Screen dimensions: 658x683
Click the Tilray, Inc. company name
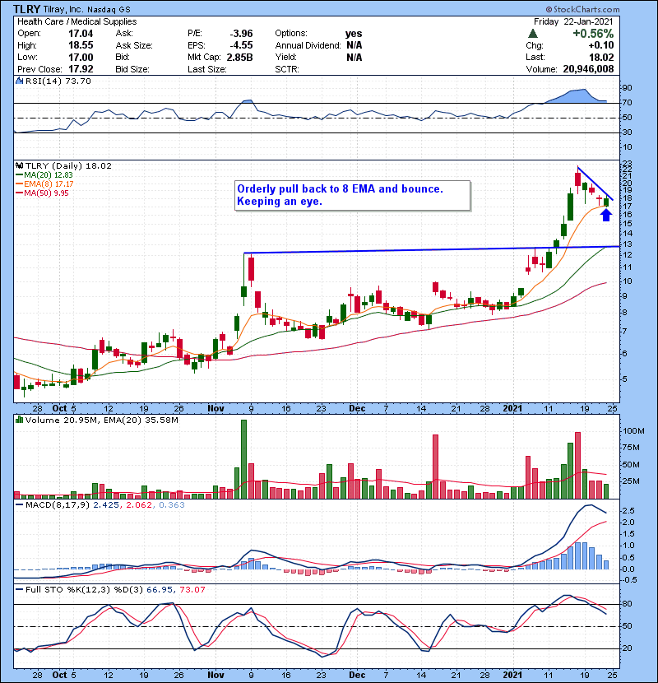click(x=63, y=9)
